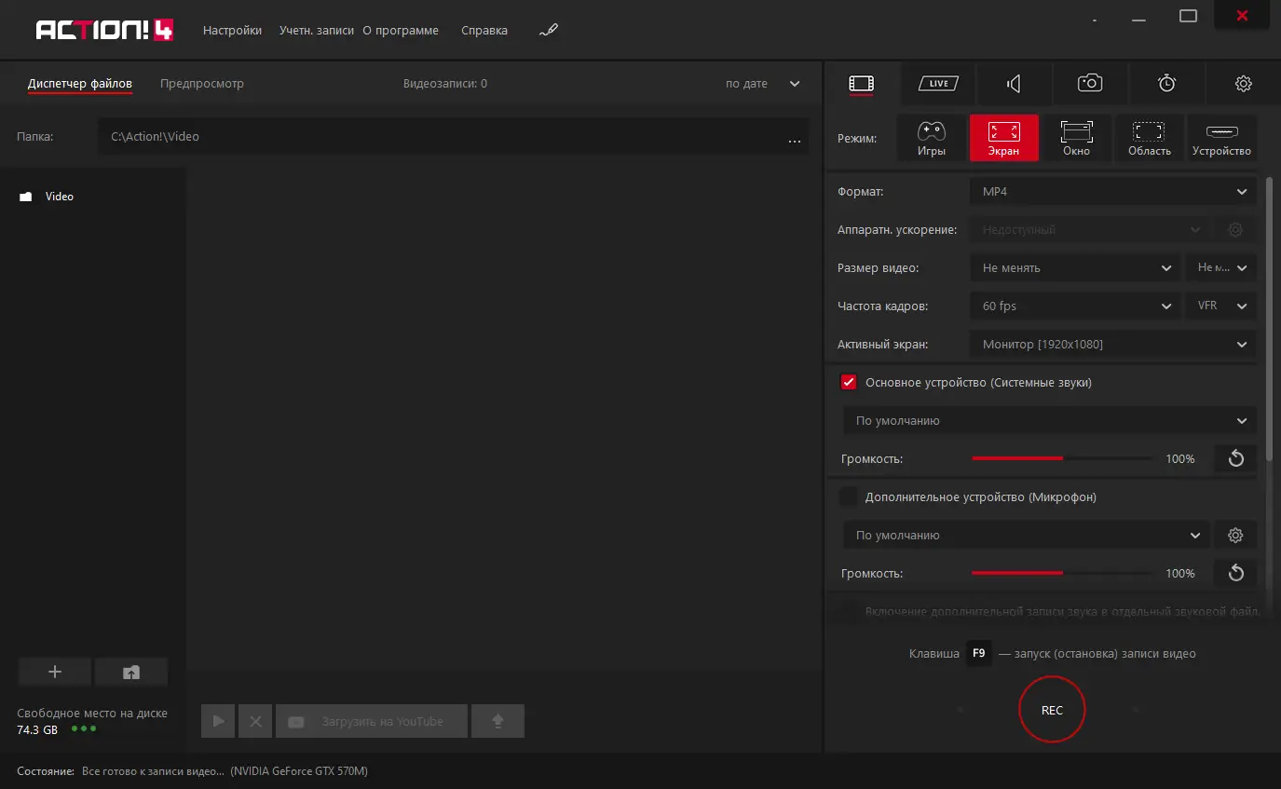Open the Формат MP4 dropdown
Screen dimensions: 1281x789
coord(1113,192)
